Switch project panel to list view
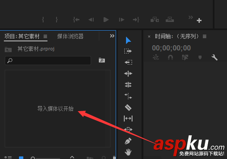227x159 pixels. pyautogui.click(x=8, y=157)
